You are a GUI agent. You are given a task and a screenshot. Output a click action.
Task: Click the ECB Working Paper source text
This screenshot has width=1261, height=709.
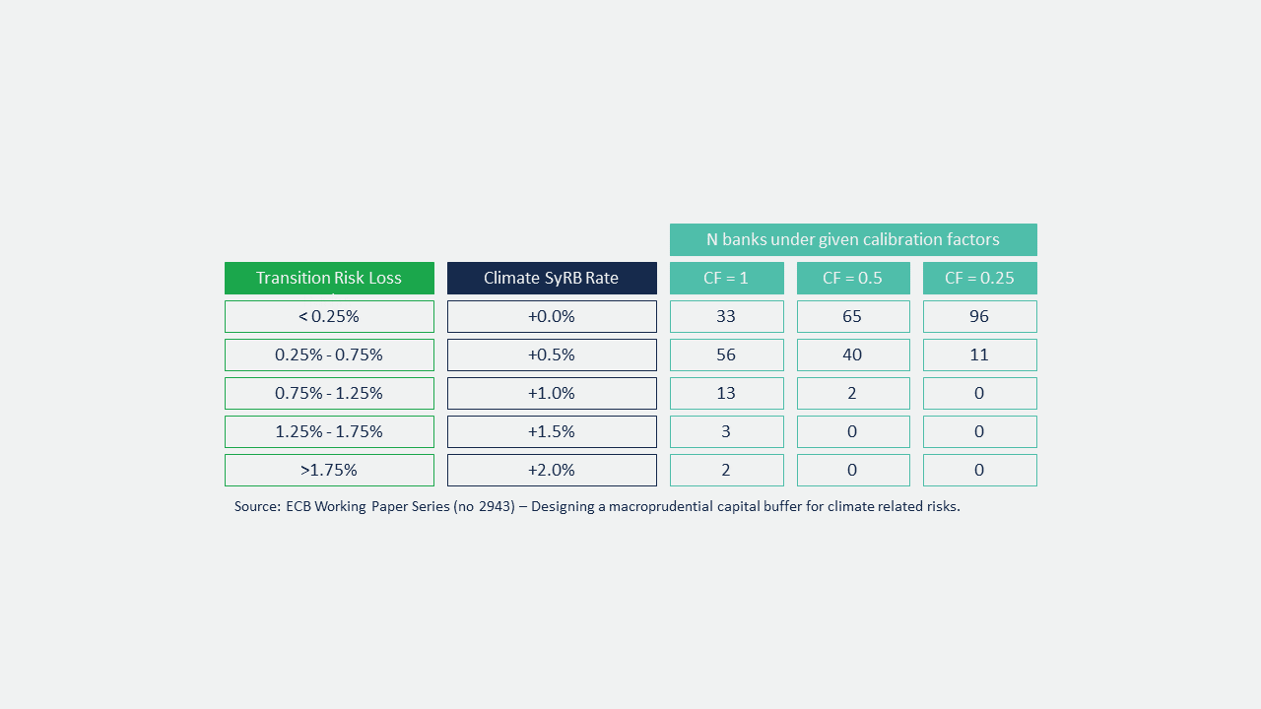[597, 506]
